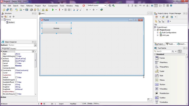Toggle the Cancel property checkbox
Screen dimensions: 189x106
16,63
